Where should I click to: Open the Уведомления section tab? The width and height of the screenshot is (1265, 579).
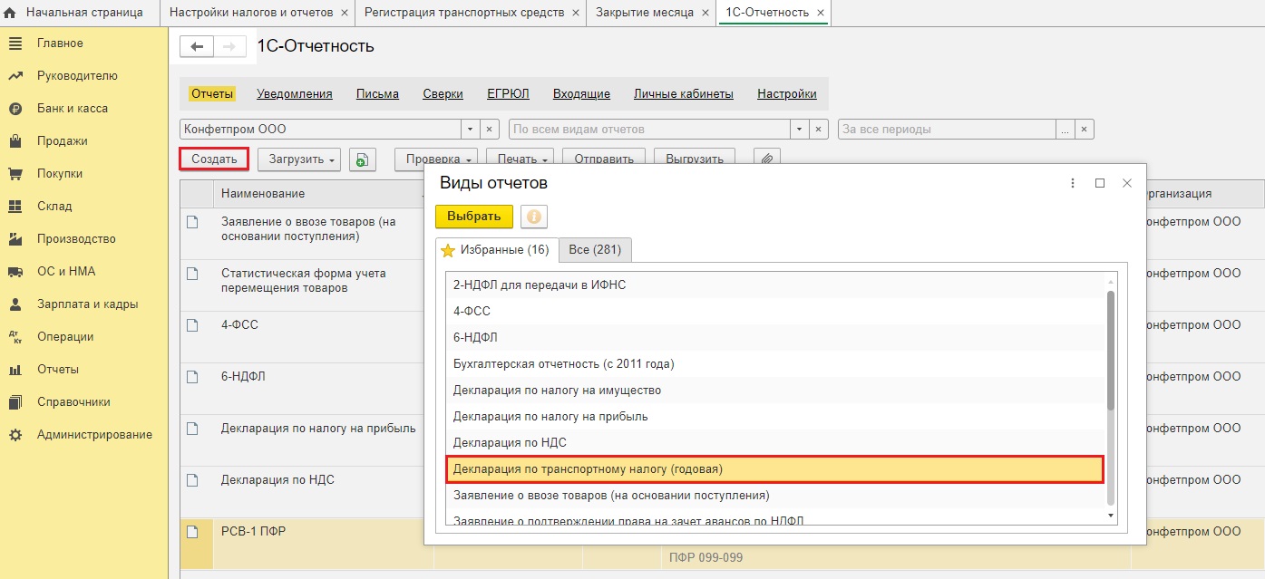click(294, 94)
